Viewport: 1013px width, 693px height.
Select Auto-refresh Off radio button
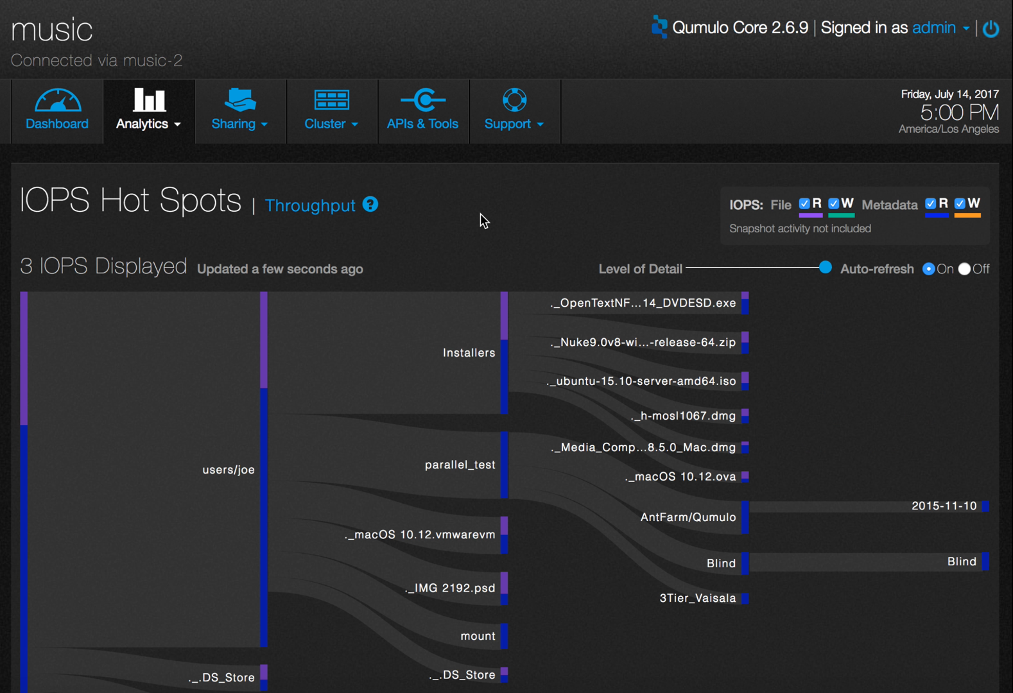coord(964,269)
